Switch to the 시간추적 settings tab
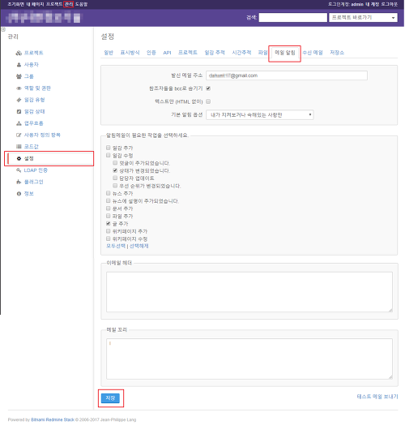 click(x=241, y=53)
